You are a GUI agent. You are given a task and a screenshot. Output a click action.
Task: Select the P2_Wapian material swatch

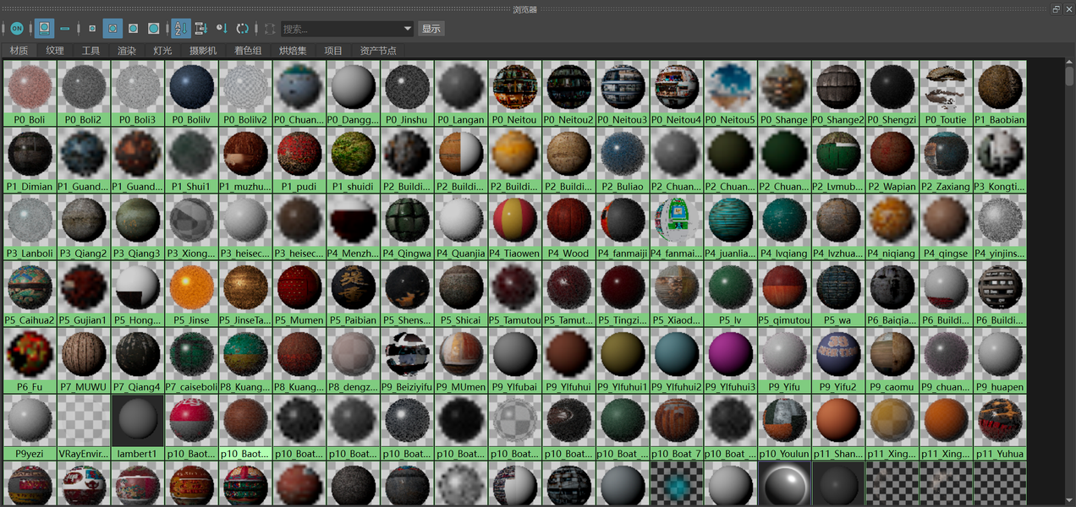pos(892,160)
